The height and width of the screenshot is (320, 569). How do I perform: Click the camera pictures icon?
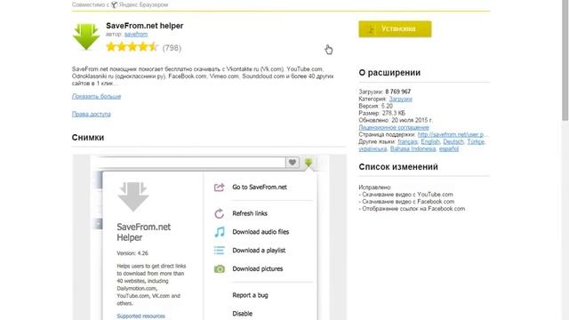coord(220,268)
